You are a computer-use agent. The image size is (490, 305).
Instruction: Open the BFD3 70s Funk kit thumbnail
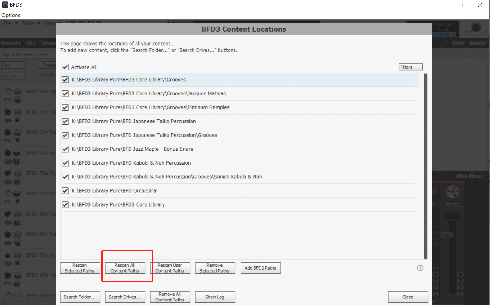12,116
